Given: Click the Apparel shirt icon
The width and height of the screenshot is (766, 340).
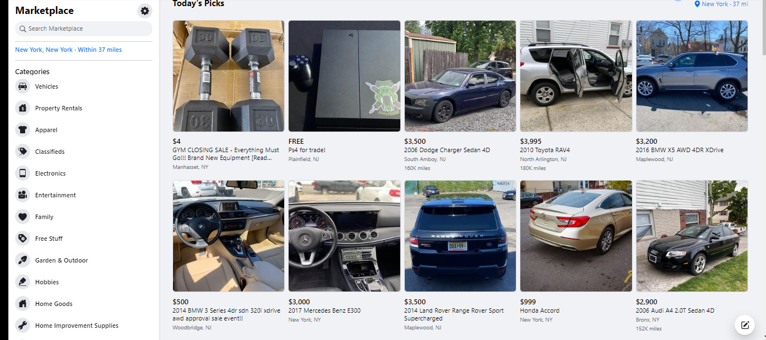Looking at the screenshot, I should coord(22,130).
